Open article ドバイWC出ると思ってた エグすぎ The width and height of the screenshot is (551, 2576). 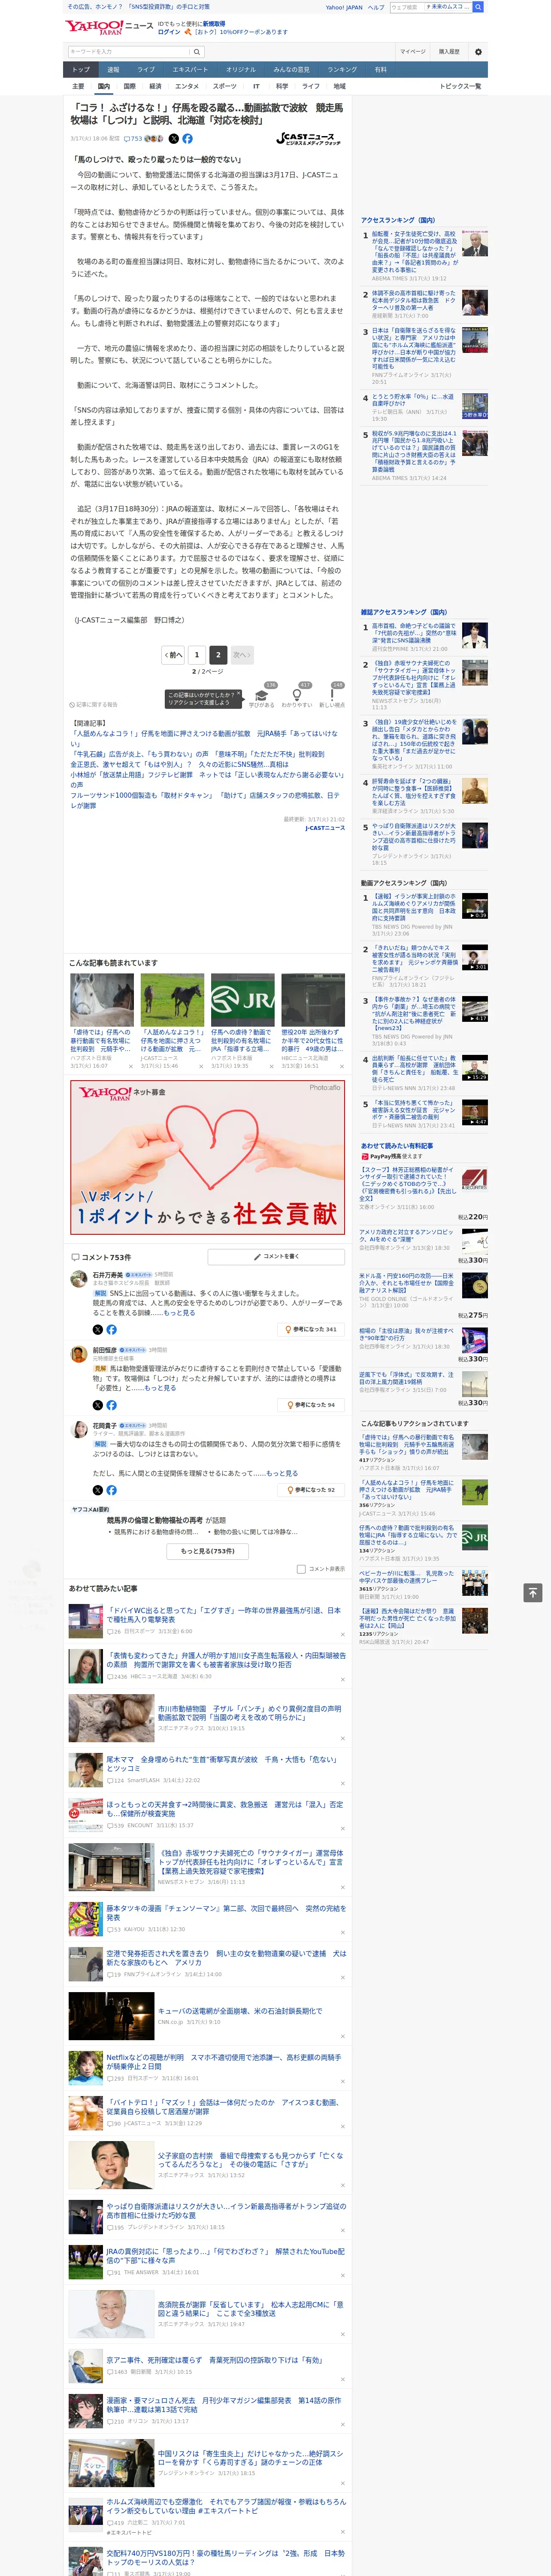[x=224, y=1615]
